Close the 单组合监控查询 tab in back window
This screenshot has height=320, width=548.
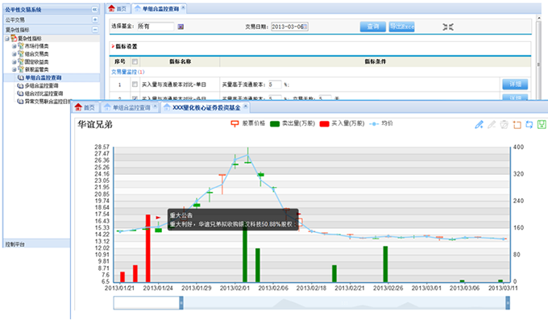(183, 7)
